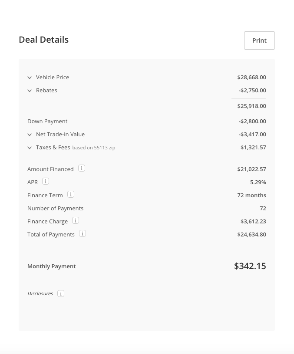This screenshot has width=294, height=354.
Task: Click the info icon beside APR
Action: click(x=46, y=182)
